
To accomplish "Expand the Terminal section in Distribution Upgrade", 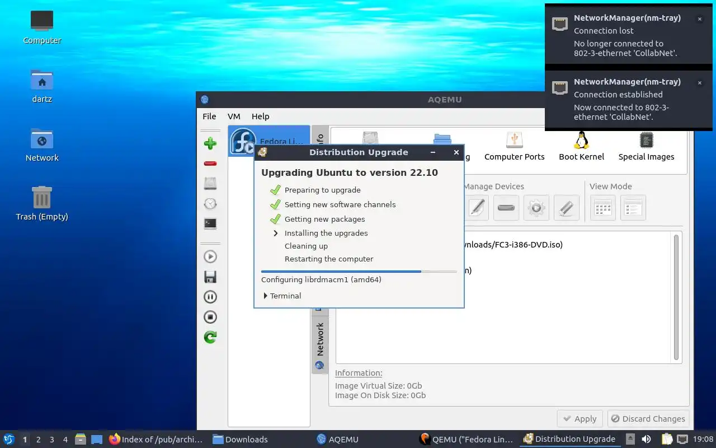I will tap(282, 296).
